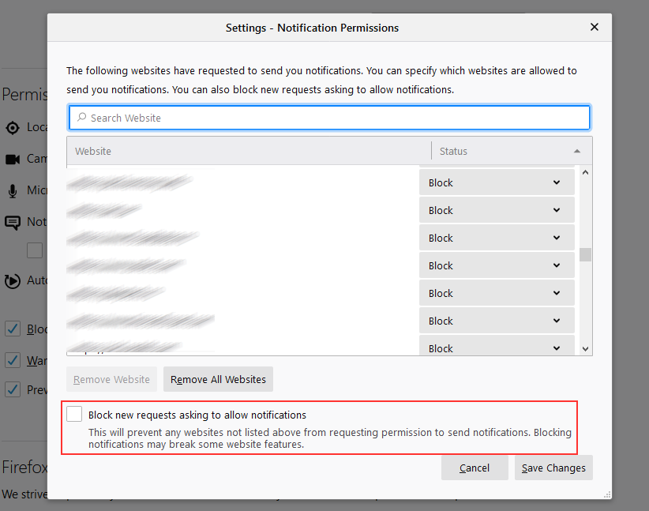The image size is (649, 511).
Task: Click the Status column sort arrow
Action: point(577,151)
